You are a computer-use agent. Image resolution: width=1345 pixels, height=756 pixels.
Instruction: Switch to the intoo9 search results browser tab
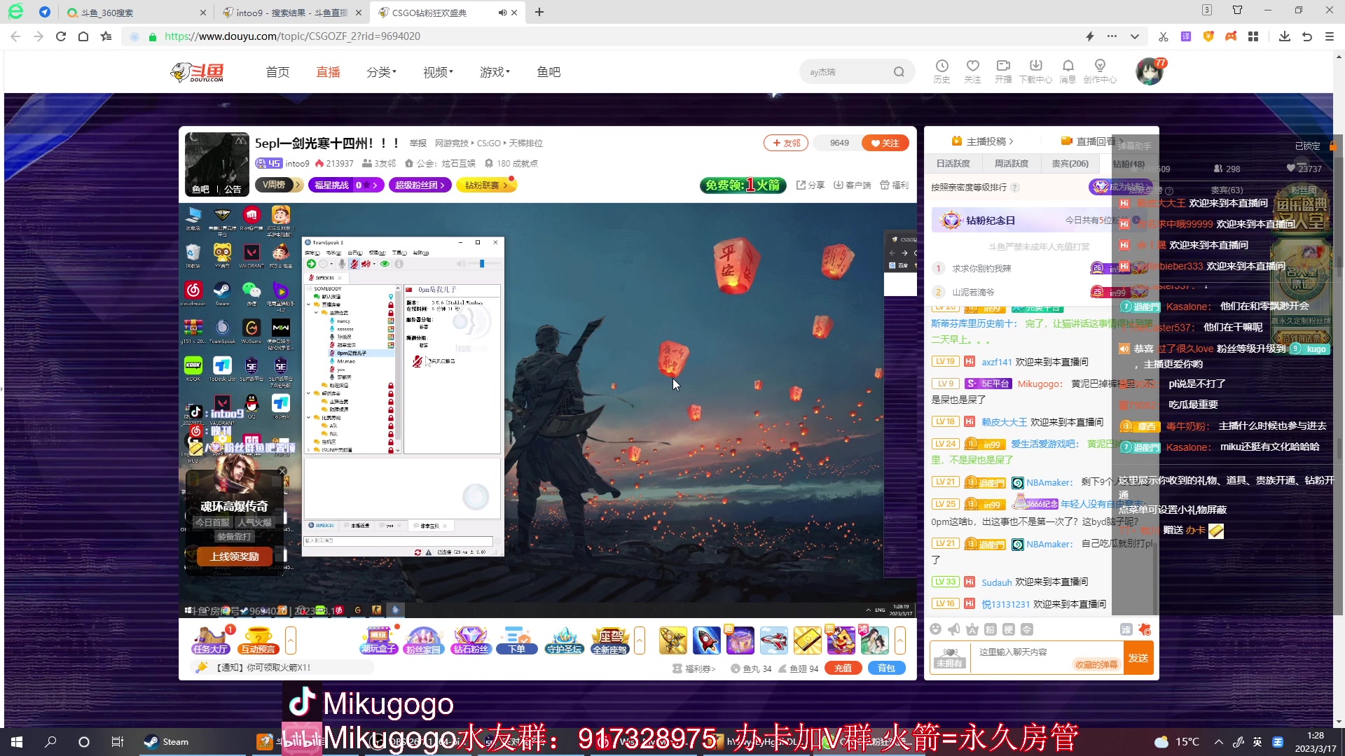click(291, 13)
